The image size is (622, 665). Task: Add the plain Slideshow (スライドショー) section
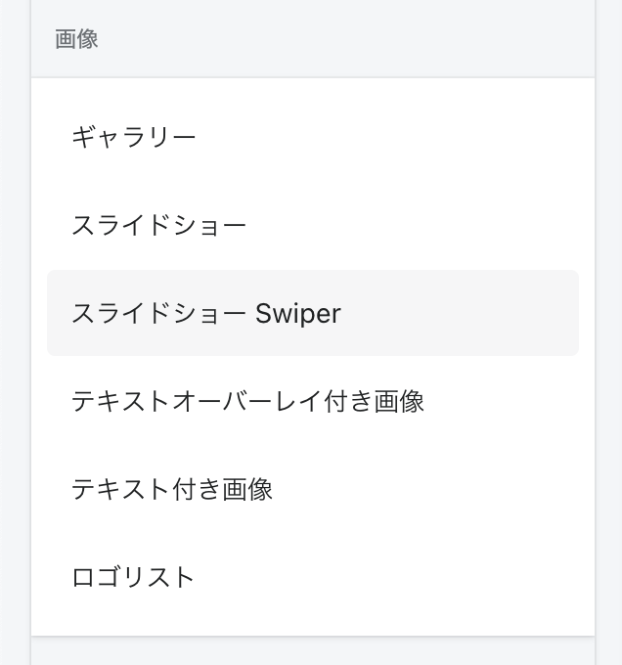tap(158, 226)
